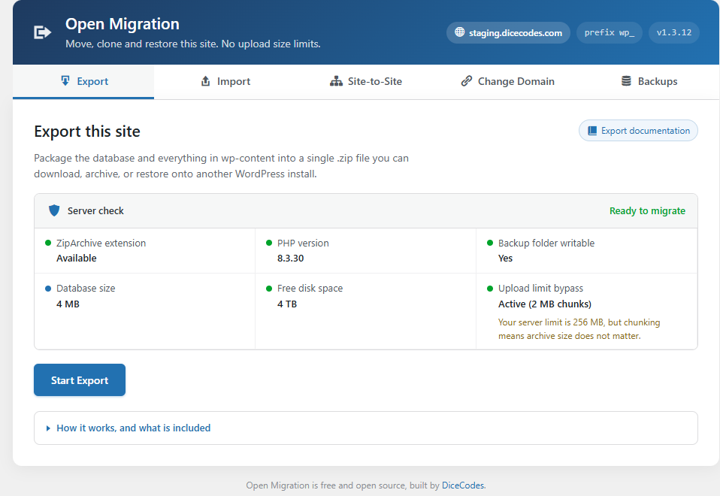Screen dimensions: 720x496
Task: Open the Import tab
Action: (225, 82)
